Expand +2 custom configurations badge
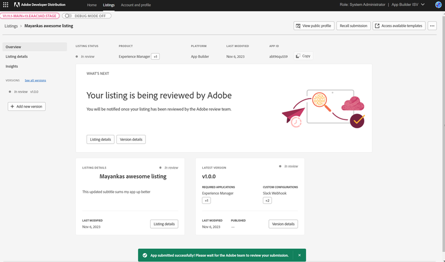Image resolution: width=445 pixels, height=262 pixels. point(267,201)
